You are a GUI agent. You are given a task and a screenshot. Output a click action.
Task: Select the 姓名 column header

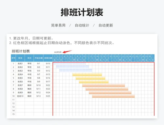click(20, 58)
